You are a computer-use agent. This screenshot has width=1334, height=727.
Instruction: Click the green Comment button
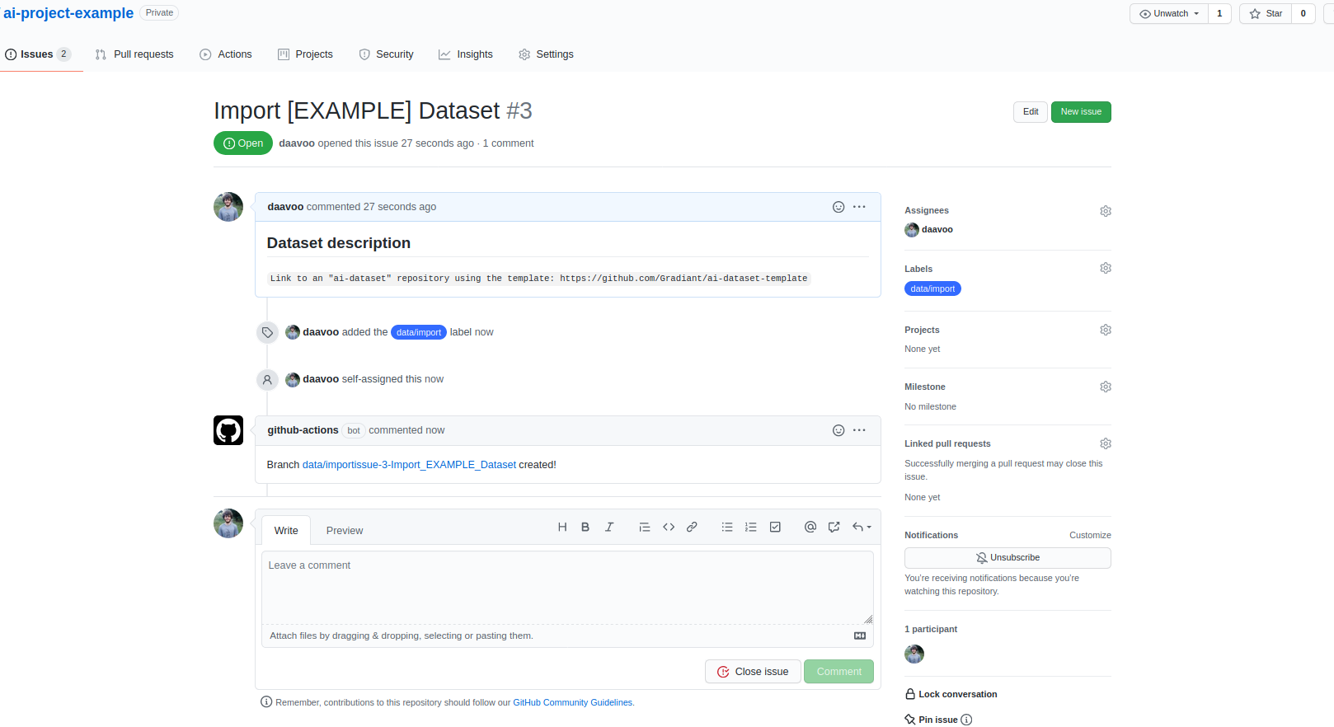click(x=838, y=672)
